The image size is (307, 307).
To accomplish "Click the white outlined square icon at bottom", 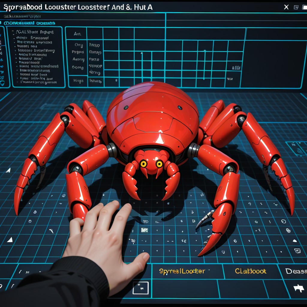I will pos(141,288).
